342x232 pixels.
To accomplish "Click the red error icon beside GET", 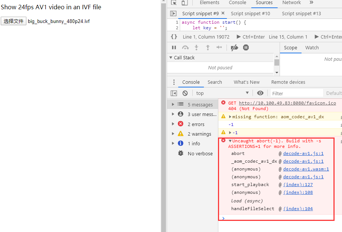I will (223, 103).
